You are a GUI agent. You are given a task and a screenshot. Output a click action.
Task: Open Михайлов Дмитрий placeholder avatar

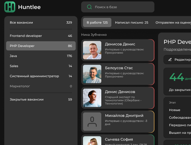pos(92,121)
